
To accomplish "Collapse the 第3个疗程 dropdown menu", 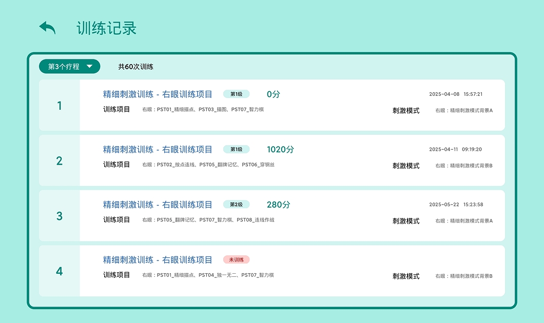I will click(x=69, y=66).
